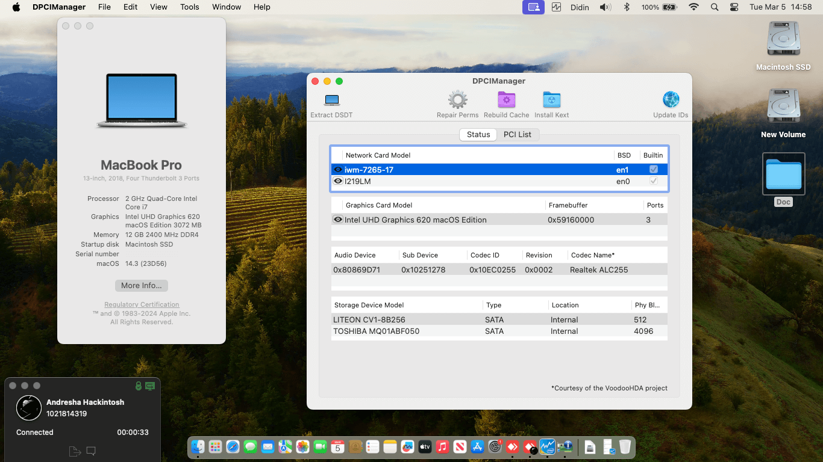
Task: Click the Update IDs globe icon
Action: tap(671, 100)
